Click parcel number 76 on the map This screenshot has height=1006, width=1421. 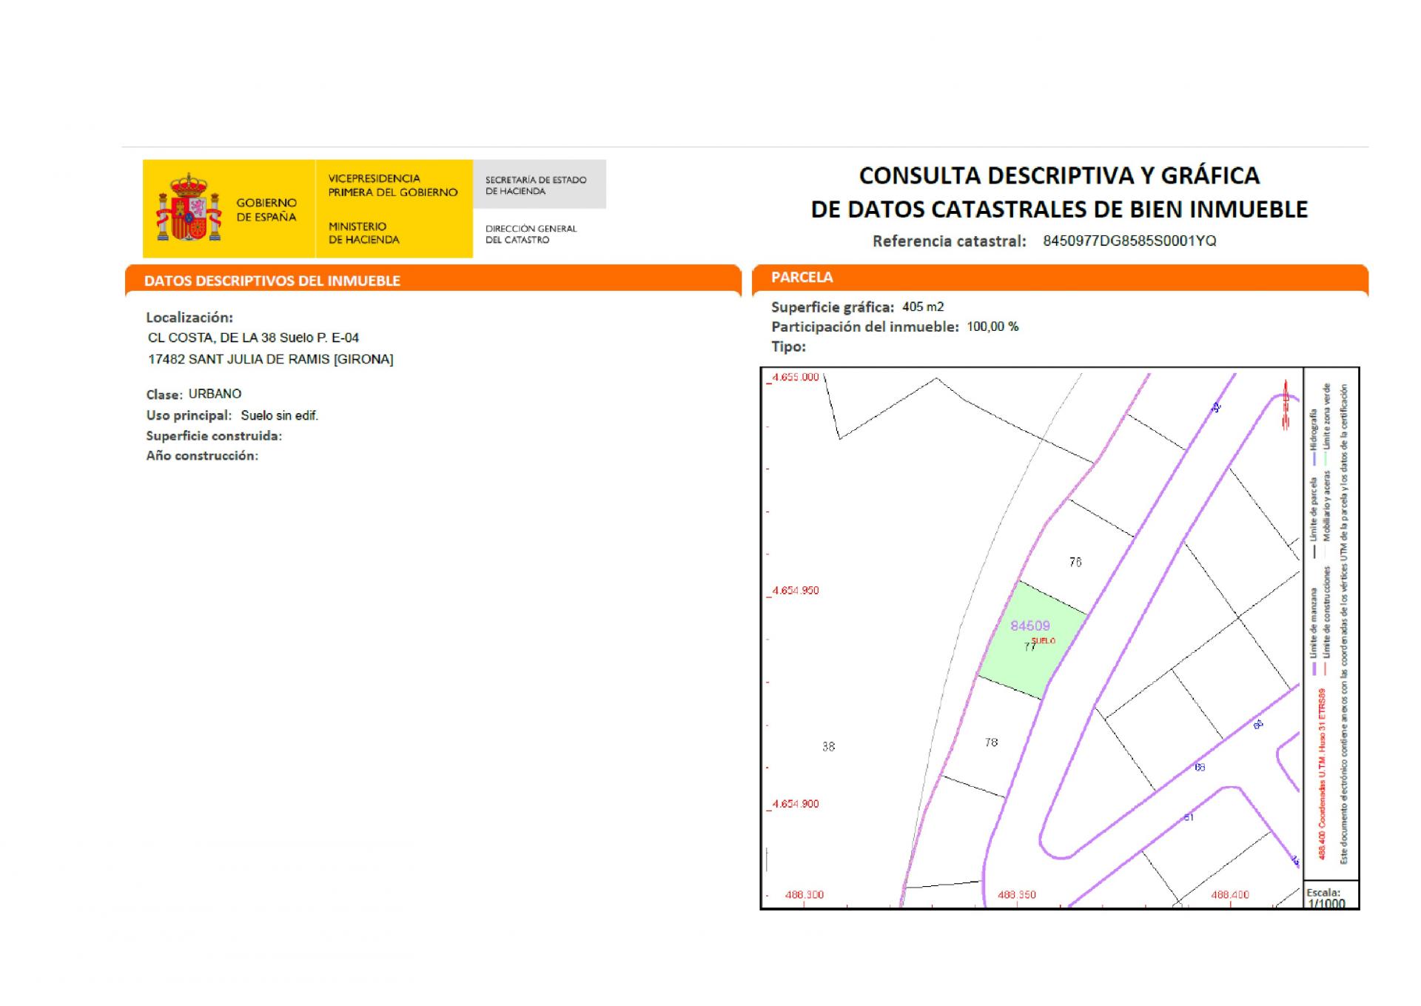(1075, 563)
